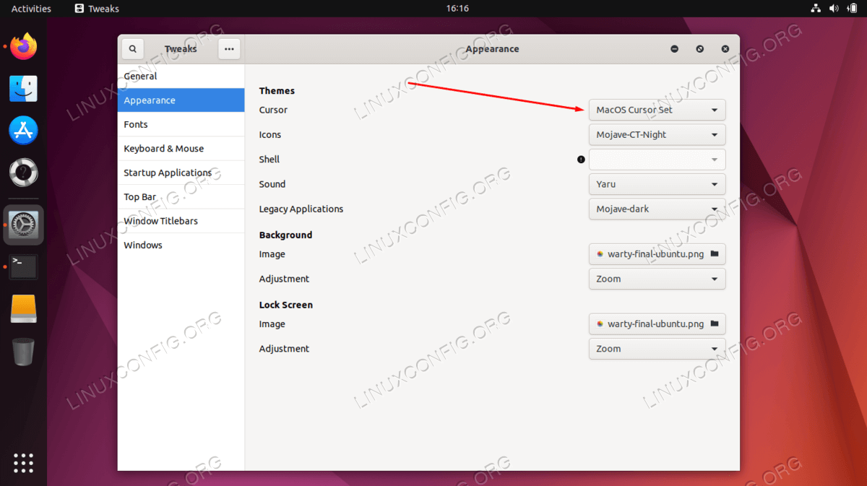Image resolution: width=867 pixels, height=486 pixels.
Task: Click the Cursor label
Action: click(x=273, y=110)
